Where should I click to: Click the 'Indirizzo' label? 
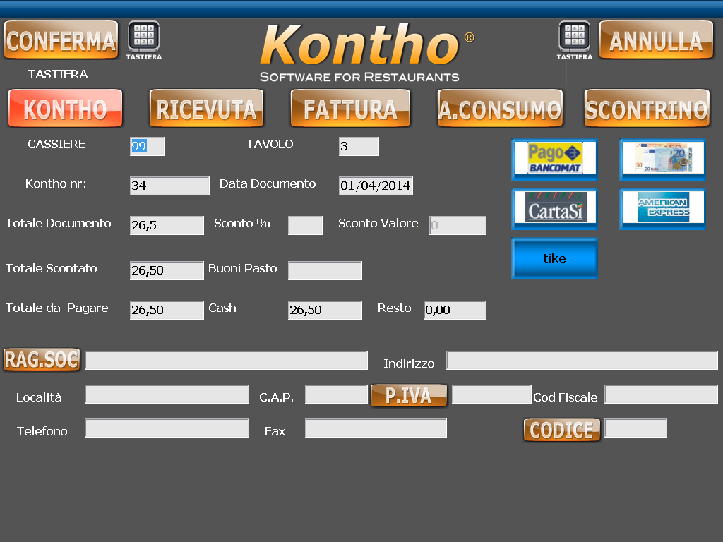point(409,363)
